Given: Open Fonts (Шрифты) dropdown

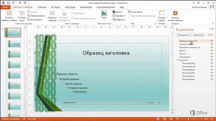Looking at the screenshot, I should pyautogui.click(x=119, y=16).
